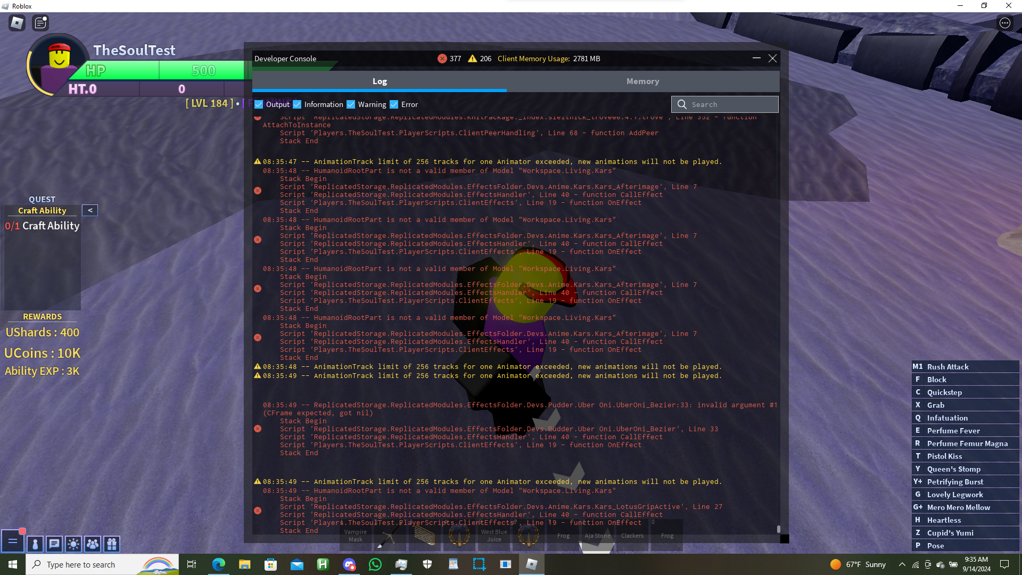Click the single person character icon

[x=35, y=544]
